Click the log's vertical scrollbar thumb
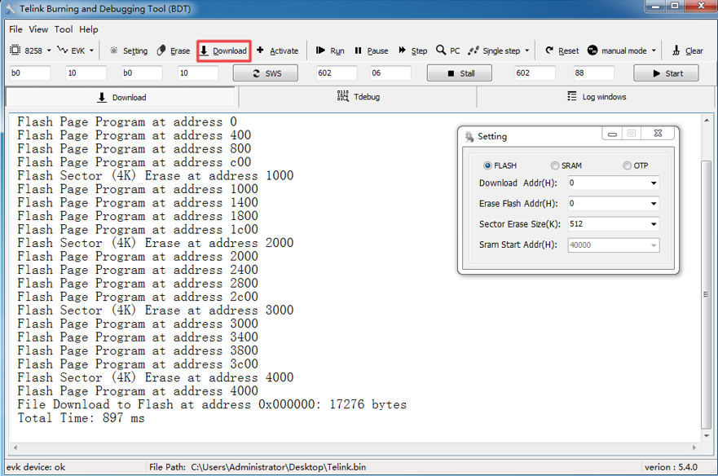This screenshot has width=718, height=476. point(707,294)
